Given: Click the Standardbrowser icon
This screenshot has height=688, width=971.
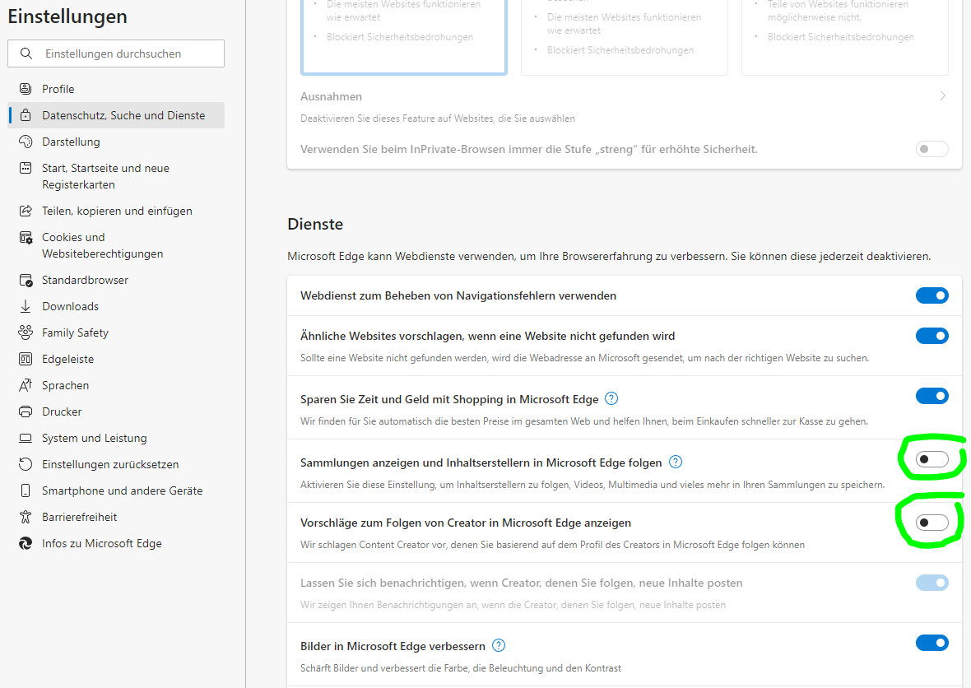Looking at the screenshot, I should (26, 280).
